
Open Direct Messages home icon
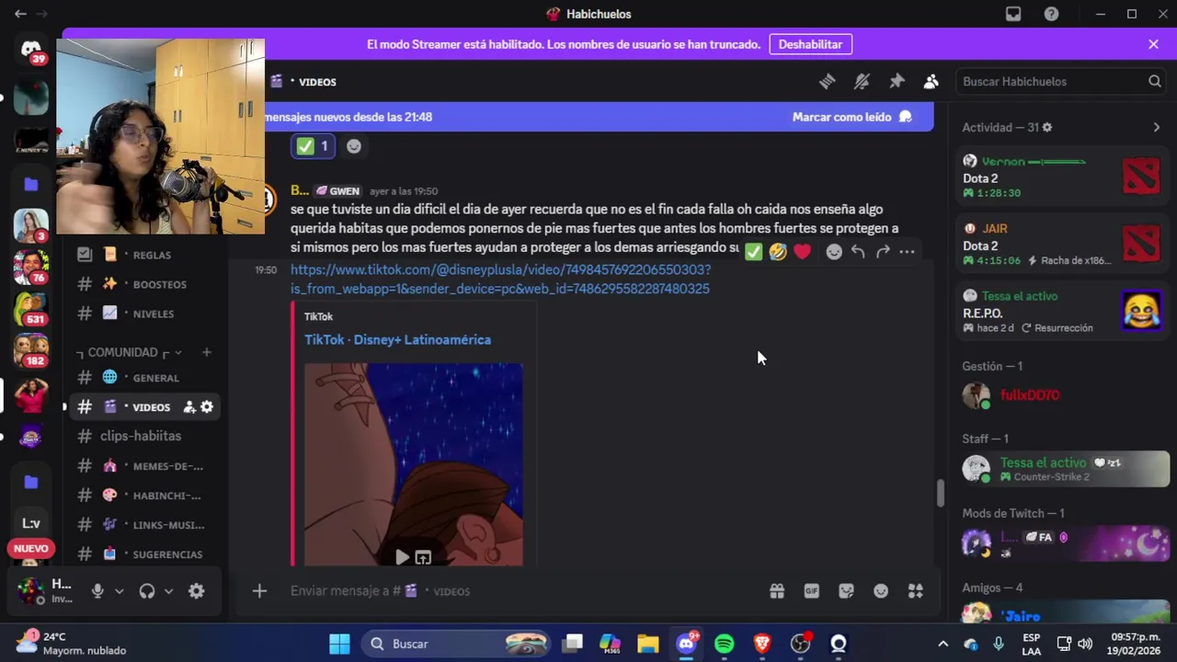coord(31,51)
